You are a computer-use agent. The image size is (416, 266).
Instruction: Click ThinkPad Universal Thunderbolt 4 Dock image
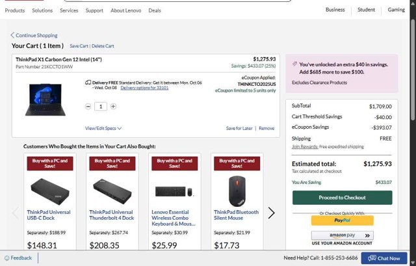112,191
